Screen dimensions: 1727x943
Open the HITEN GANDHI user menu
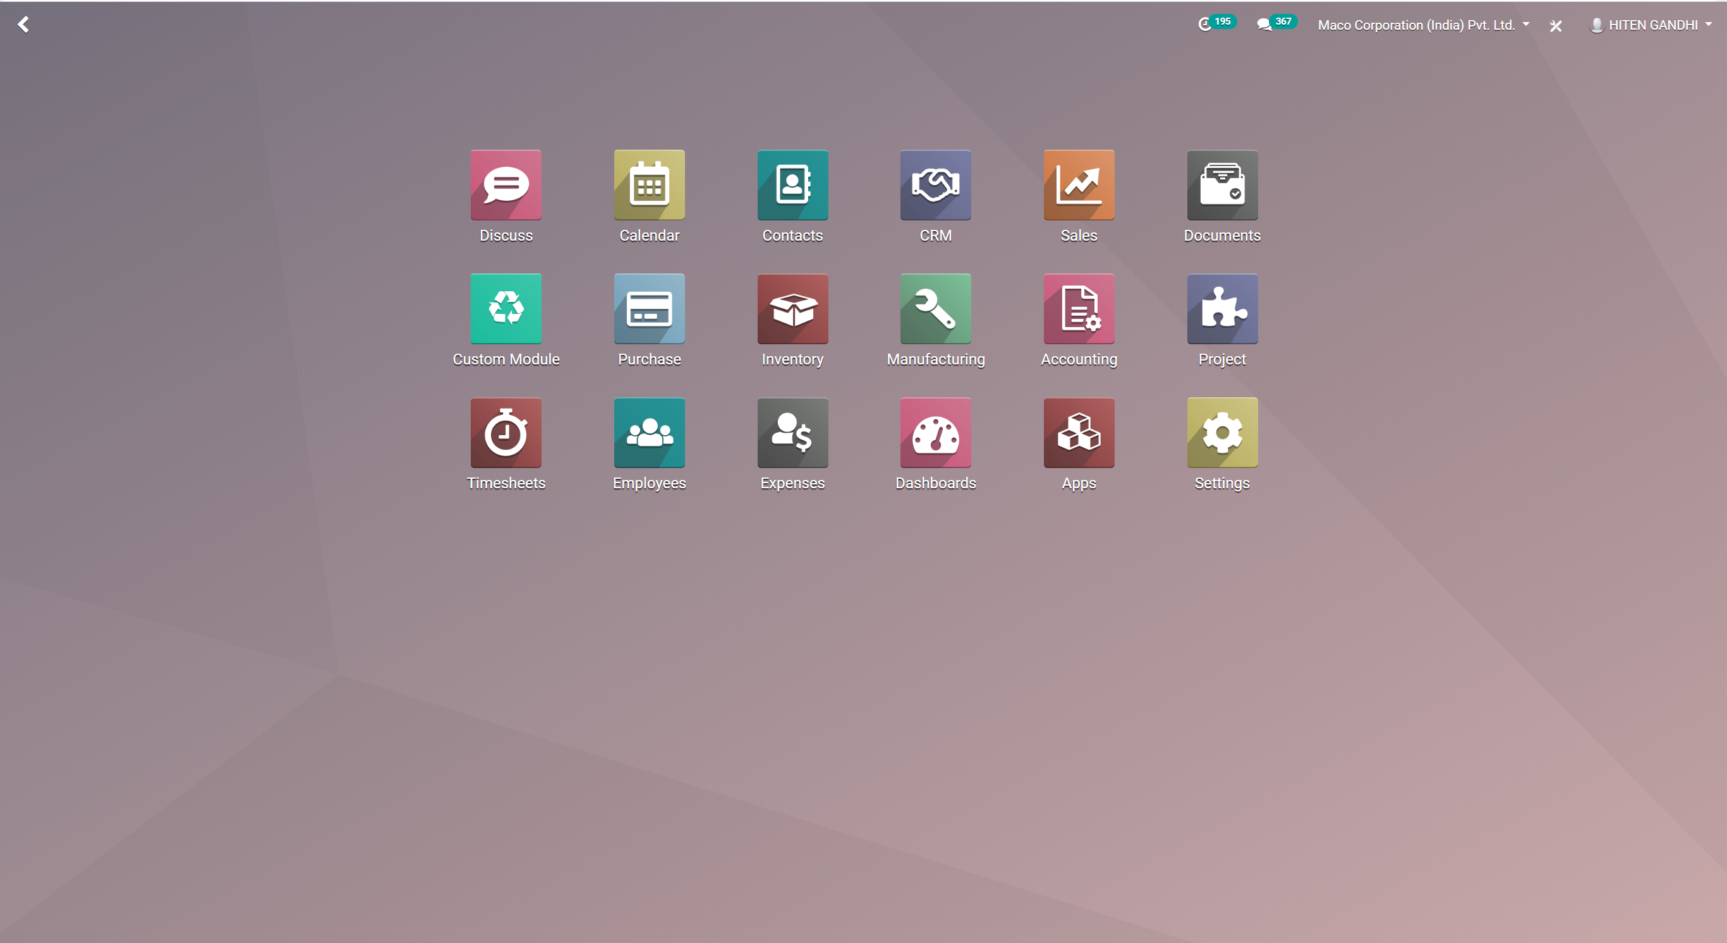(1651, 25)
